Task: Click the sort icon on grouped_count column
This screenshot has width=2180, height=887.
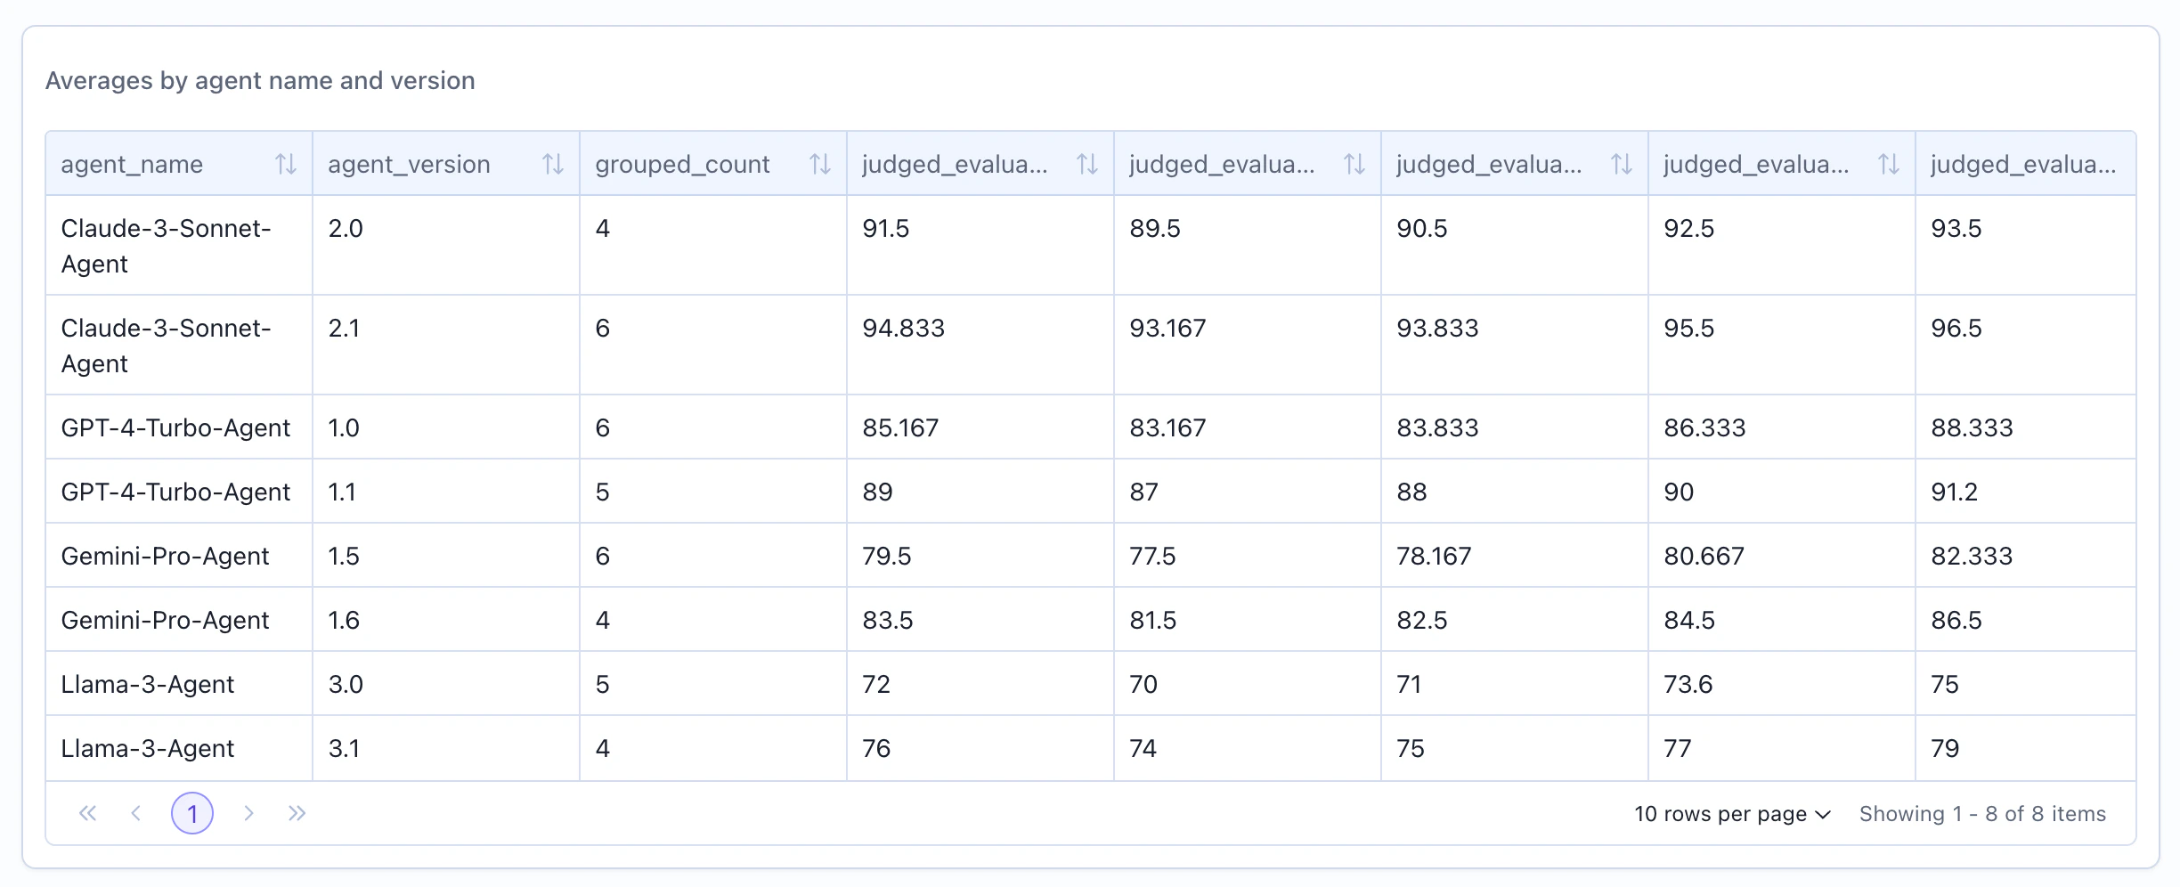Action: (819, 164)
